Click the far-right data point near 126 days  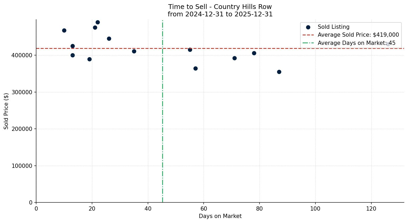pyautogui.click(x=388, y=44)
